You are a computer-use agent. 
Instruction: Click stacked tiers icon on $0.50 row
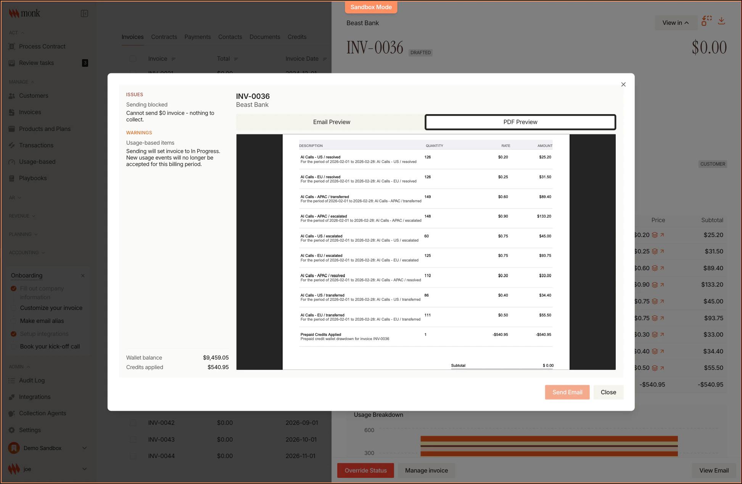655,368
